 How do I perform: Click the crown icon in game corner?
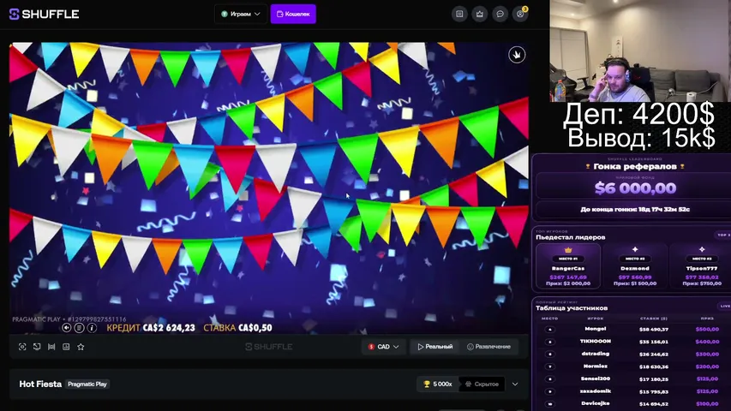click(x=517, y=55)
